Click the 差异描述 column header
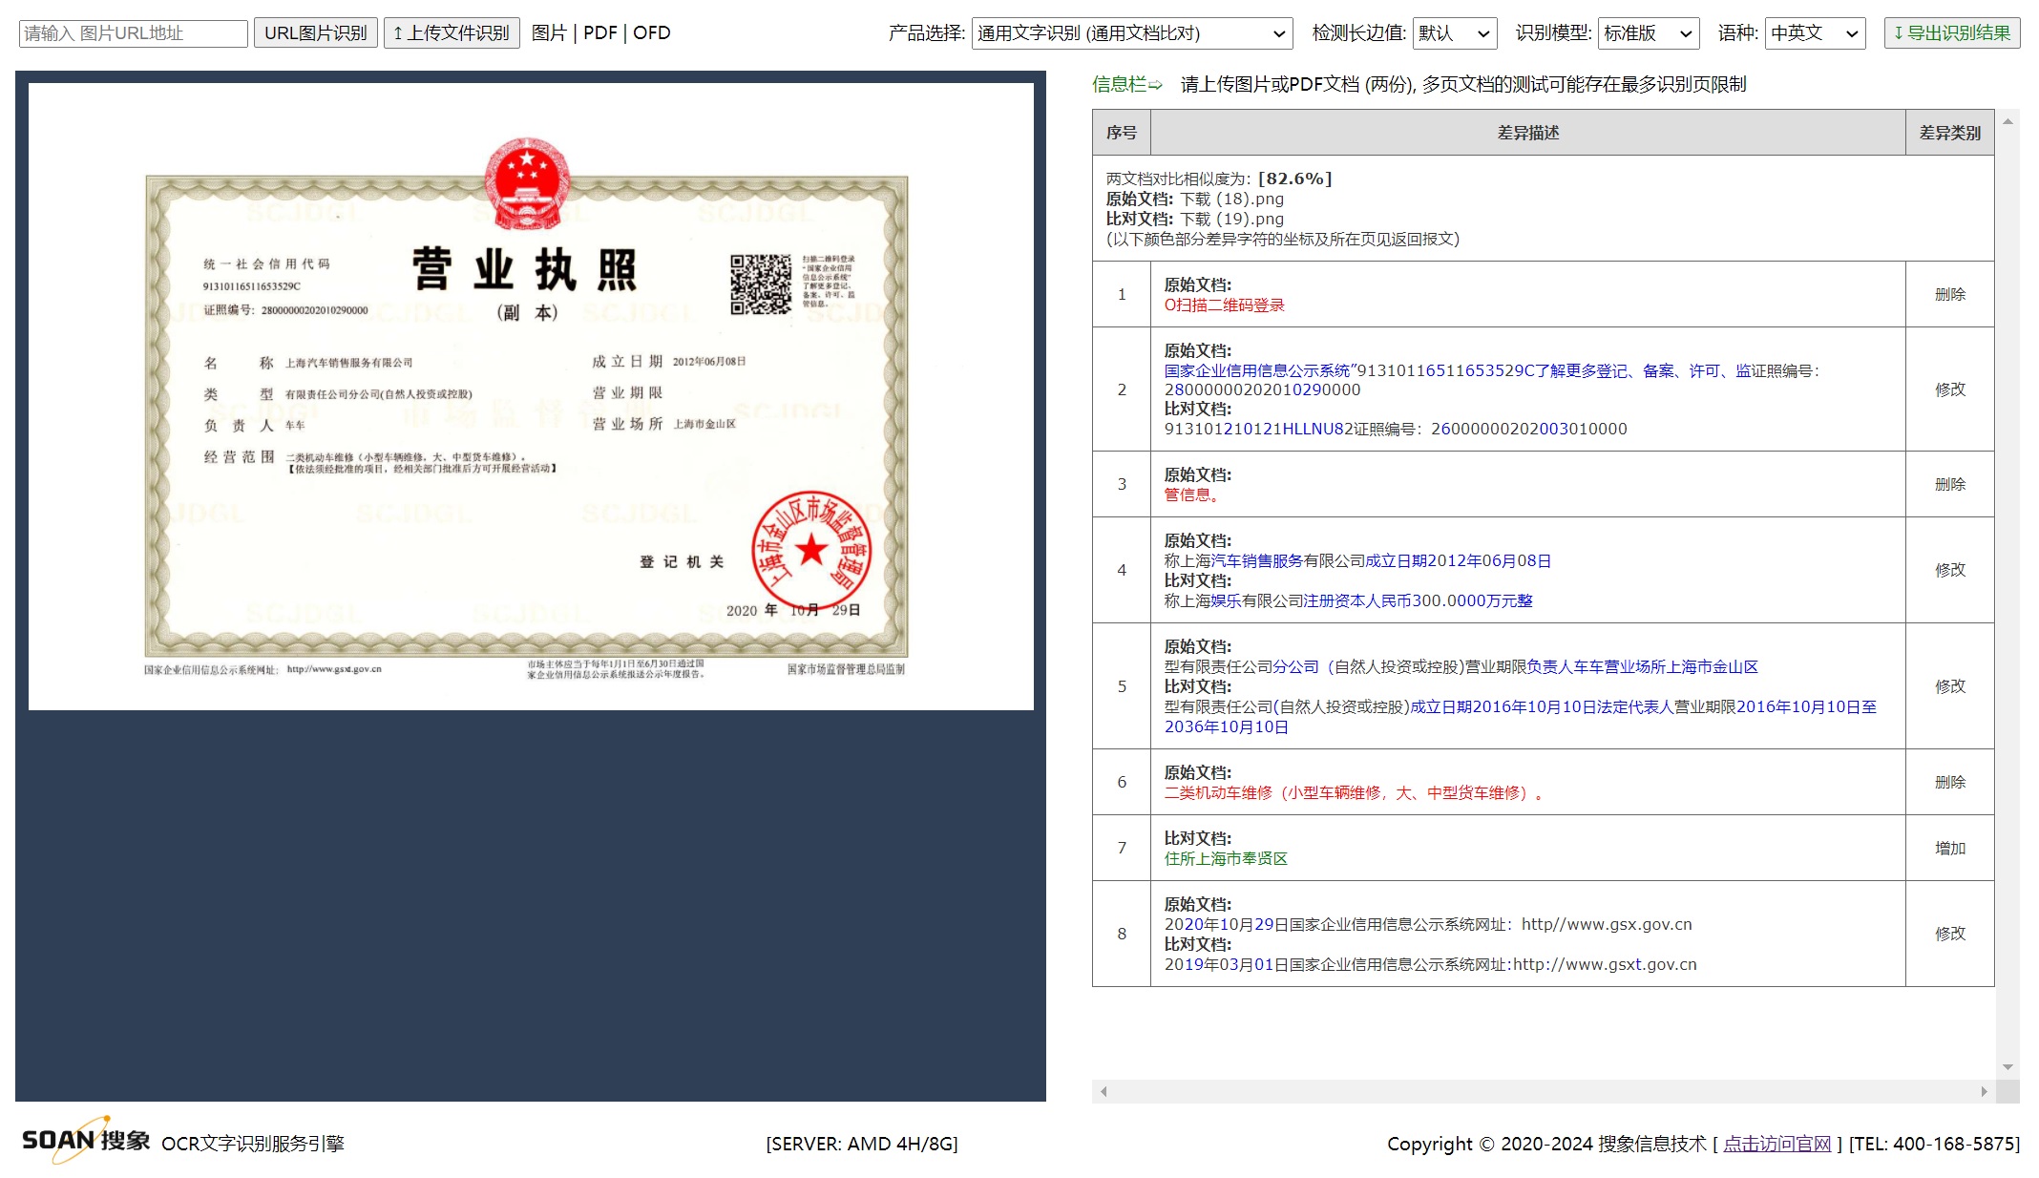Image resolution: width=2039 pixels, height=1178 pixels. click(1528, 133)
